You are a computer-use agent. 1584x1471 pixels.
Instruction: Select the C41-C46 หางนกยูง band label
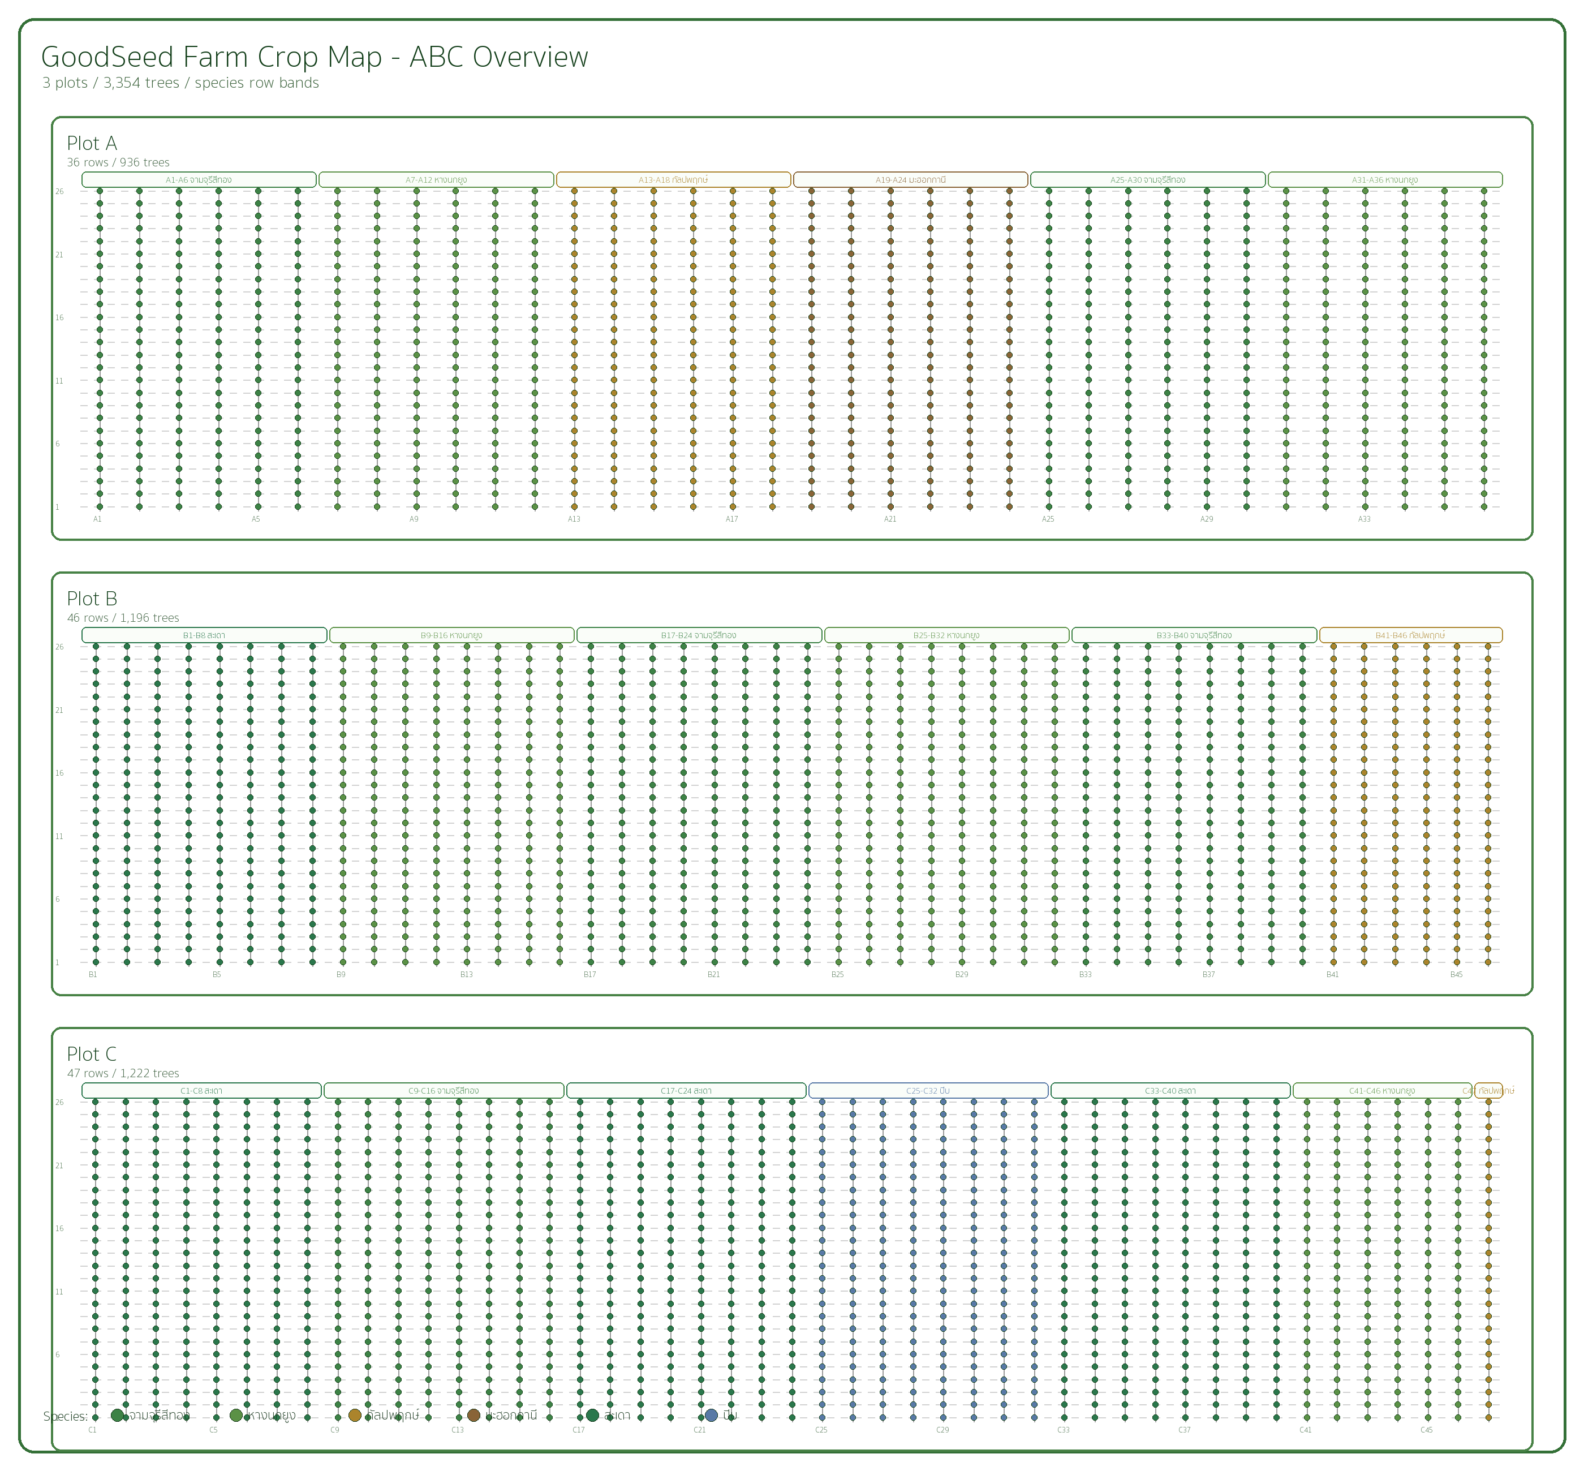coord(1383,1090)
